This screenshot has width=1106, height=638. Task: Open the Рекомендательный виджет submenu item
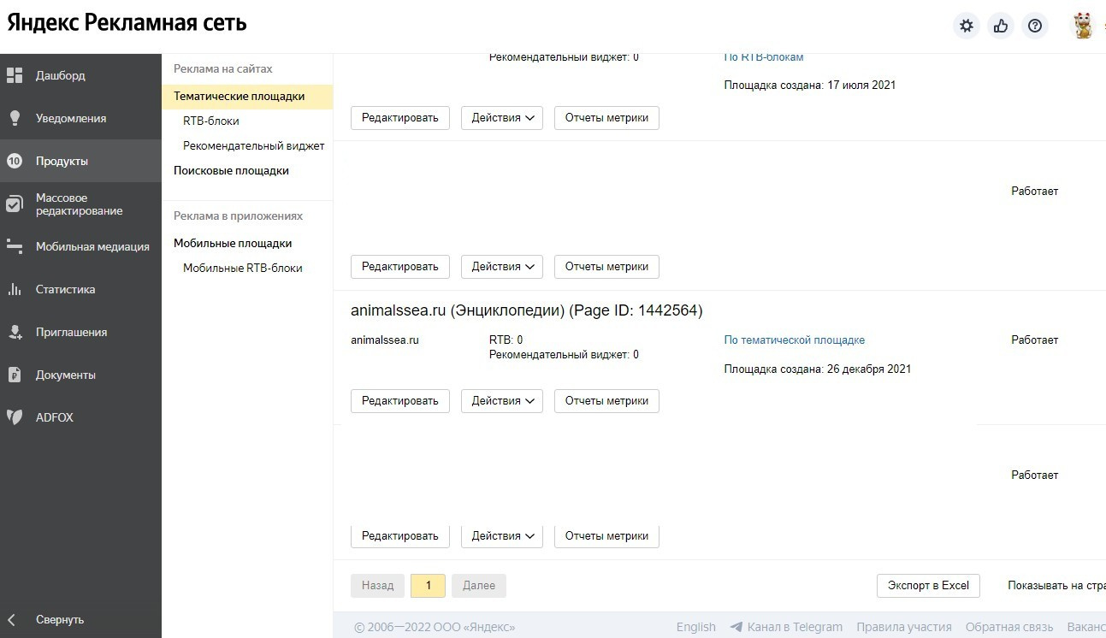pos(254,146)
